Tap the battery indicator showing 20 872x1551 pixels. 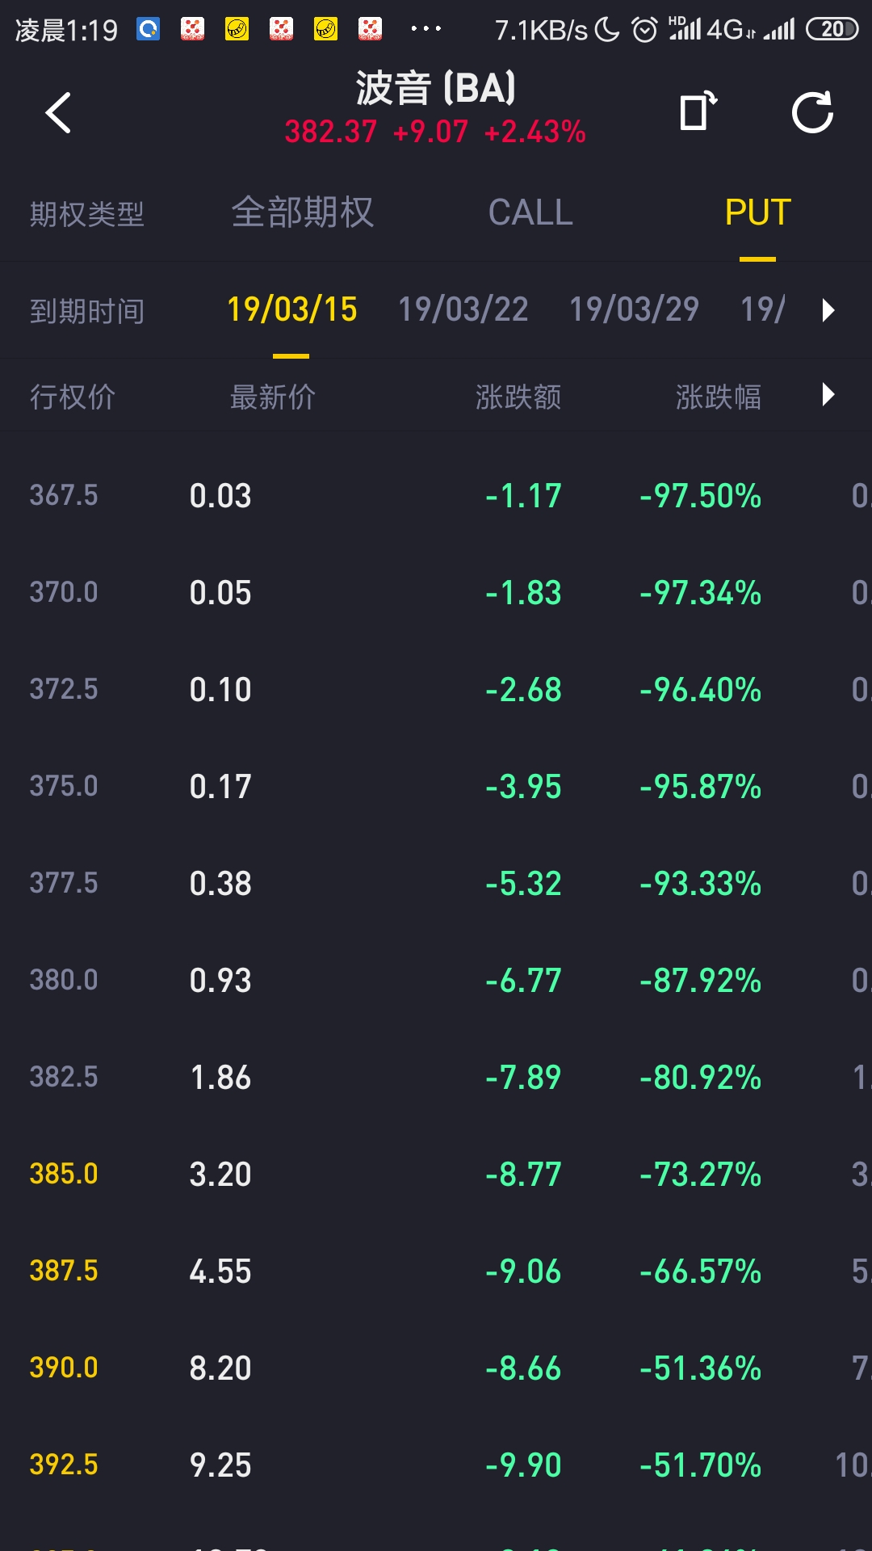coord(832,30)
